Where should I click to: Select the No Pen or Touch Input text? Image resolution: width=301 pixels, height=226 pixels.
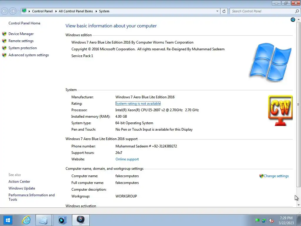pos(154,129)
